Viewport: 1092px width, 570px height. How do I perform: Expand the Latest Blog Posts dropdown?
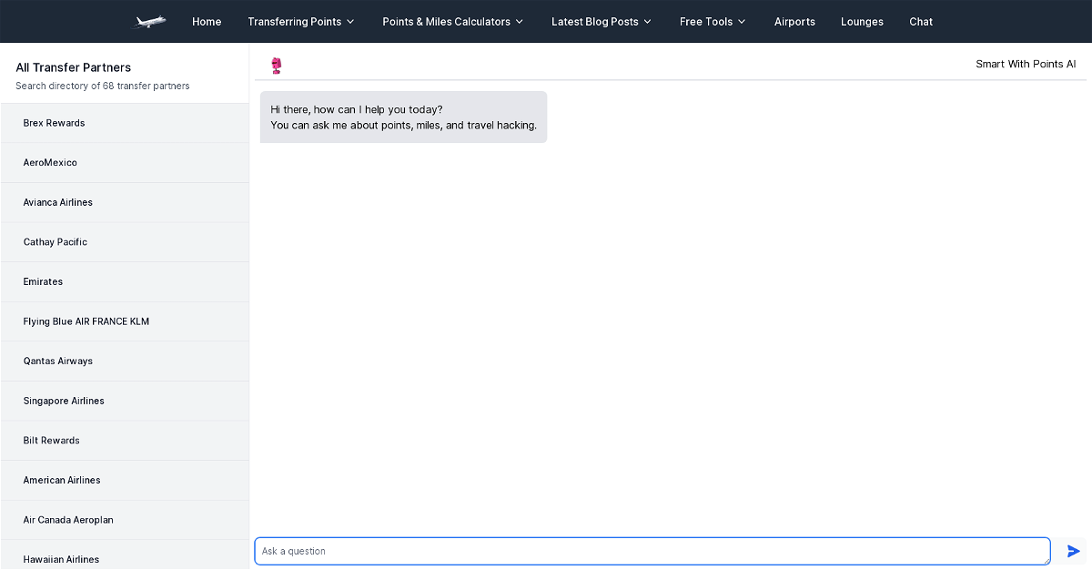(x=602, y=22)
